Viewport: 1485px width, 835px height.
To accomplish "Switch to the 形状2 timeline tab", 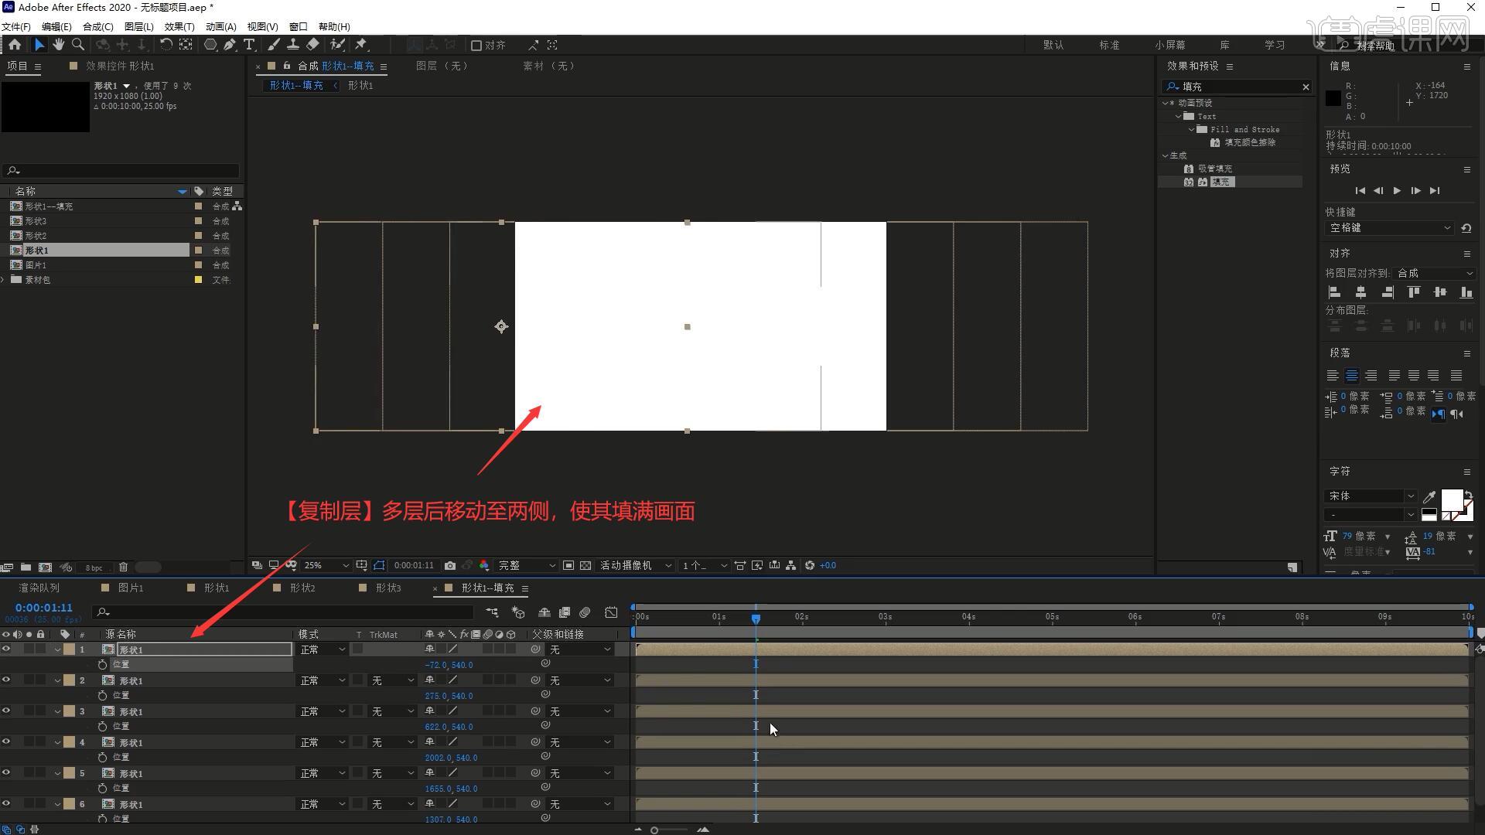I will 302,588.
